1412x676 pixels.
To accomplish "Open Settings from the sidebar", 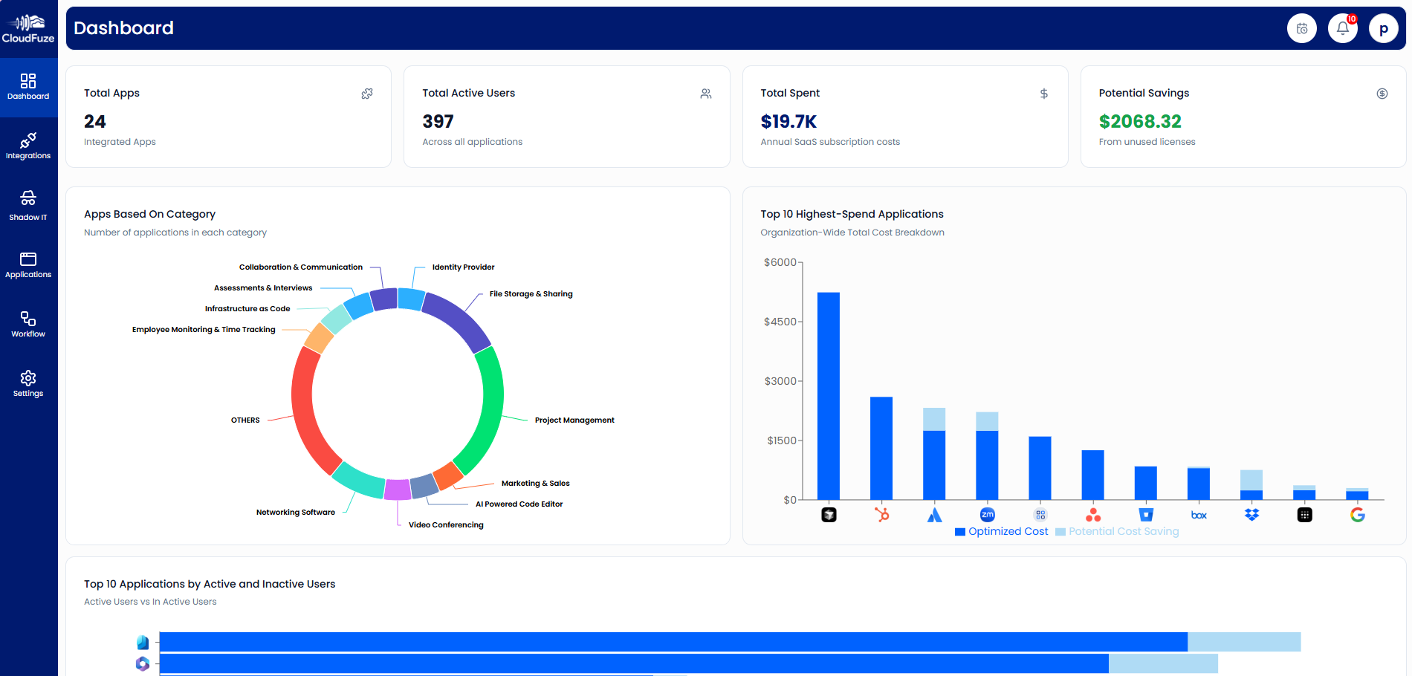I will tap(28, 383).
